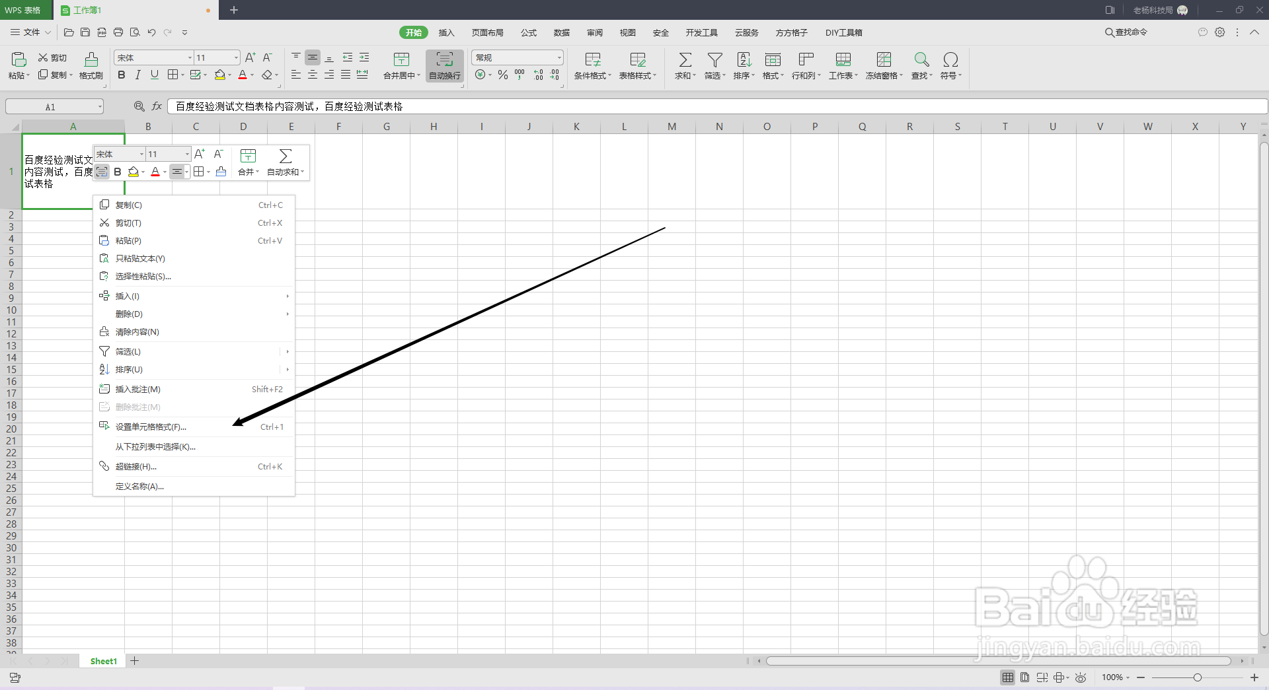Select 超链接(H)... in the context menu
The height and width of the screenshot is (690, 1269).
click(194, 466)
